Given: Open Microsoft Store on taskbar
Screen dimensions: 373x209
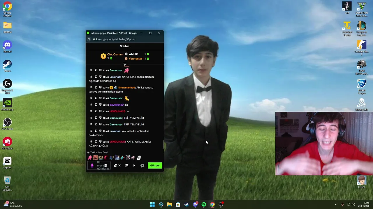Looking at the screenshot, I should [178, 204].
